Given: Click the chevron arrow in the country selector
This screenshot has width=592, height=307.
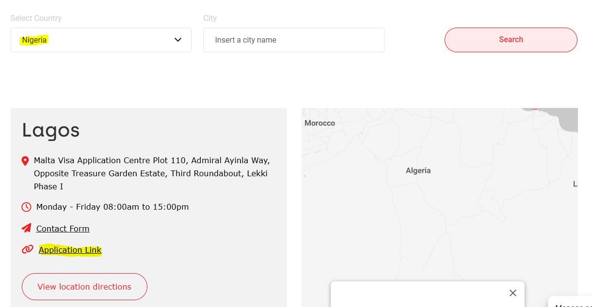Looking at the screenshot, I should 177,40.
